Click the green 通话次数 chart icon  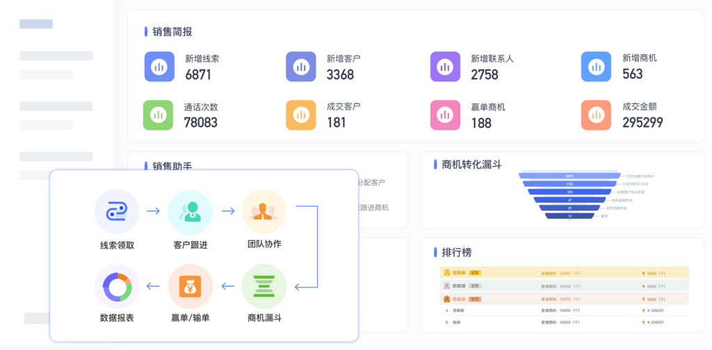point(158,115)
